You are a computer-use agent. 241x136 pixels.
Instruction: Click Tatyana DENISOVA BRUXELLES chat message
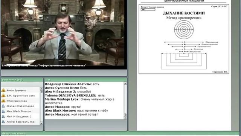[75, 96]
